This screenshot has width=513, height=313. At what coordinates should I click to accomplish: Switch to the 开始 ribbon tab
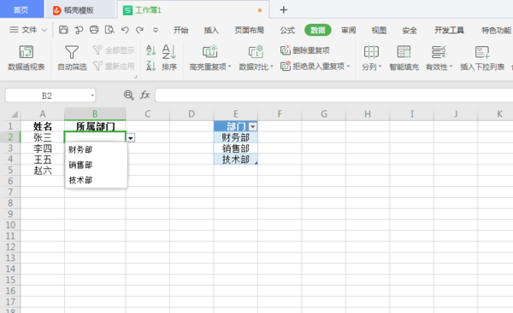tap(180, 31)
